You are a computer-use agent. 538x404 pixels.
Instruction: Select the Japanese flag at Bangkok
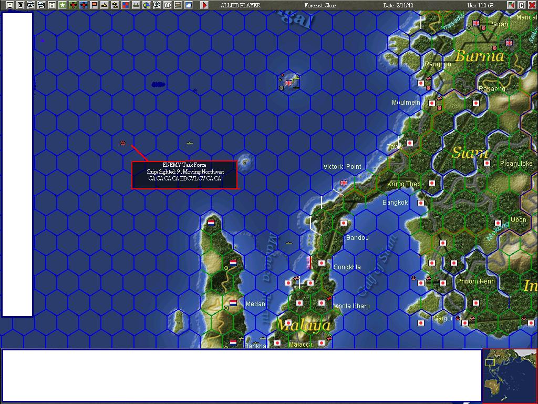point(421,203)
